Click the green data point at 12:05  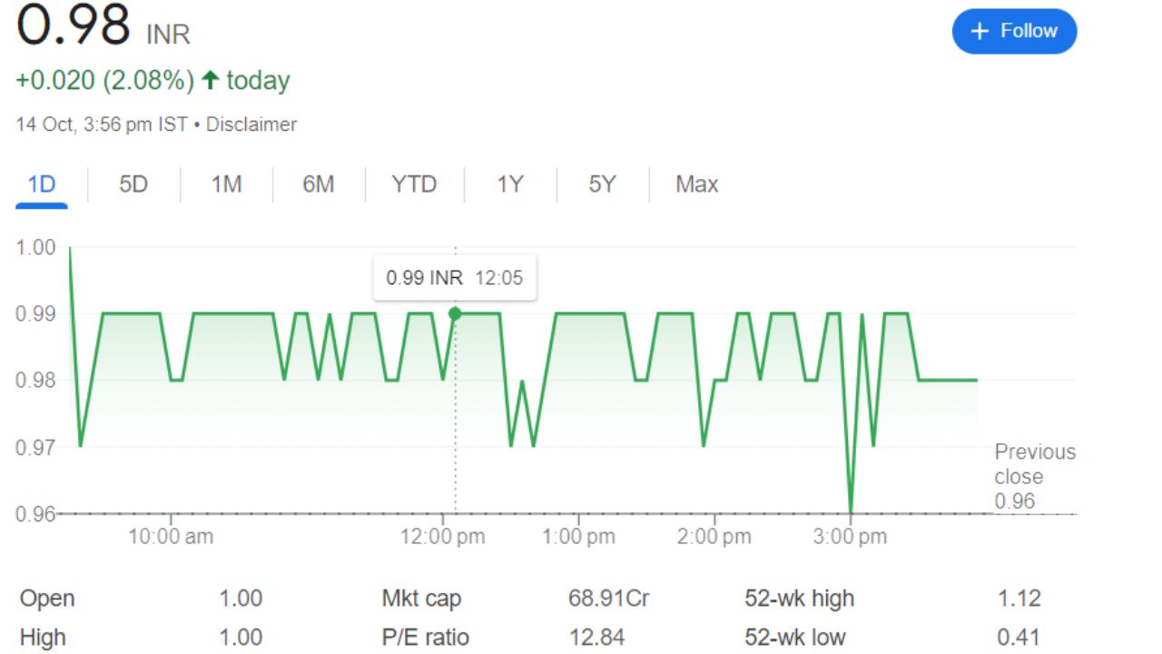coord(455,313)
